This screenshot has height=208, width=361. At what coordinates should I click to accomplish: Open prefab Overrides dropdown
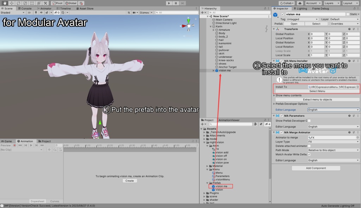(344, 24)
